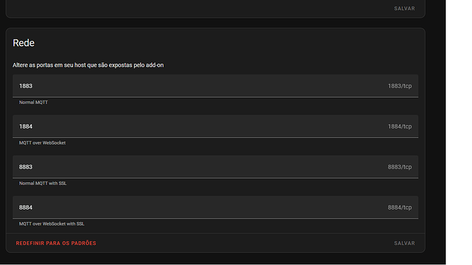The width and height of the screenshot is (472, 265).
Task: Click REDEFINIR PARA OS PADRÕES
Action: (56, 243)
